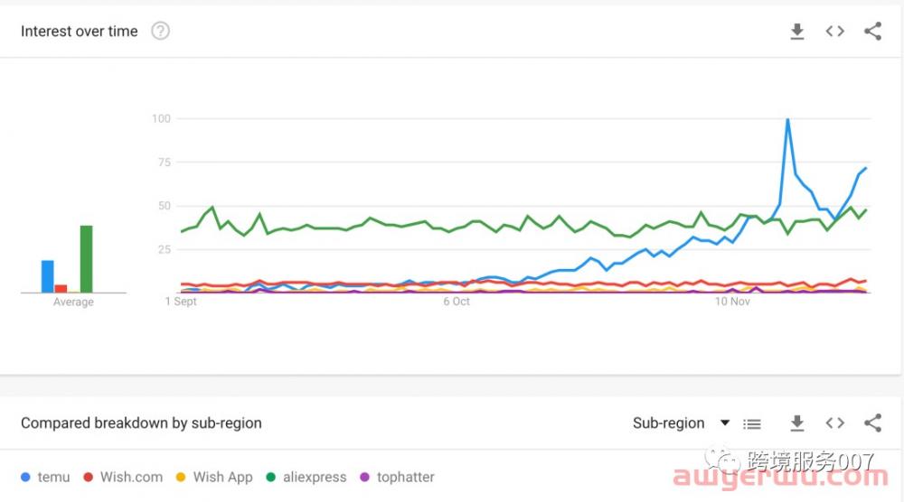Click the 10 Nov axis label
904x502 pixels.
tap(732, 302)
